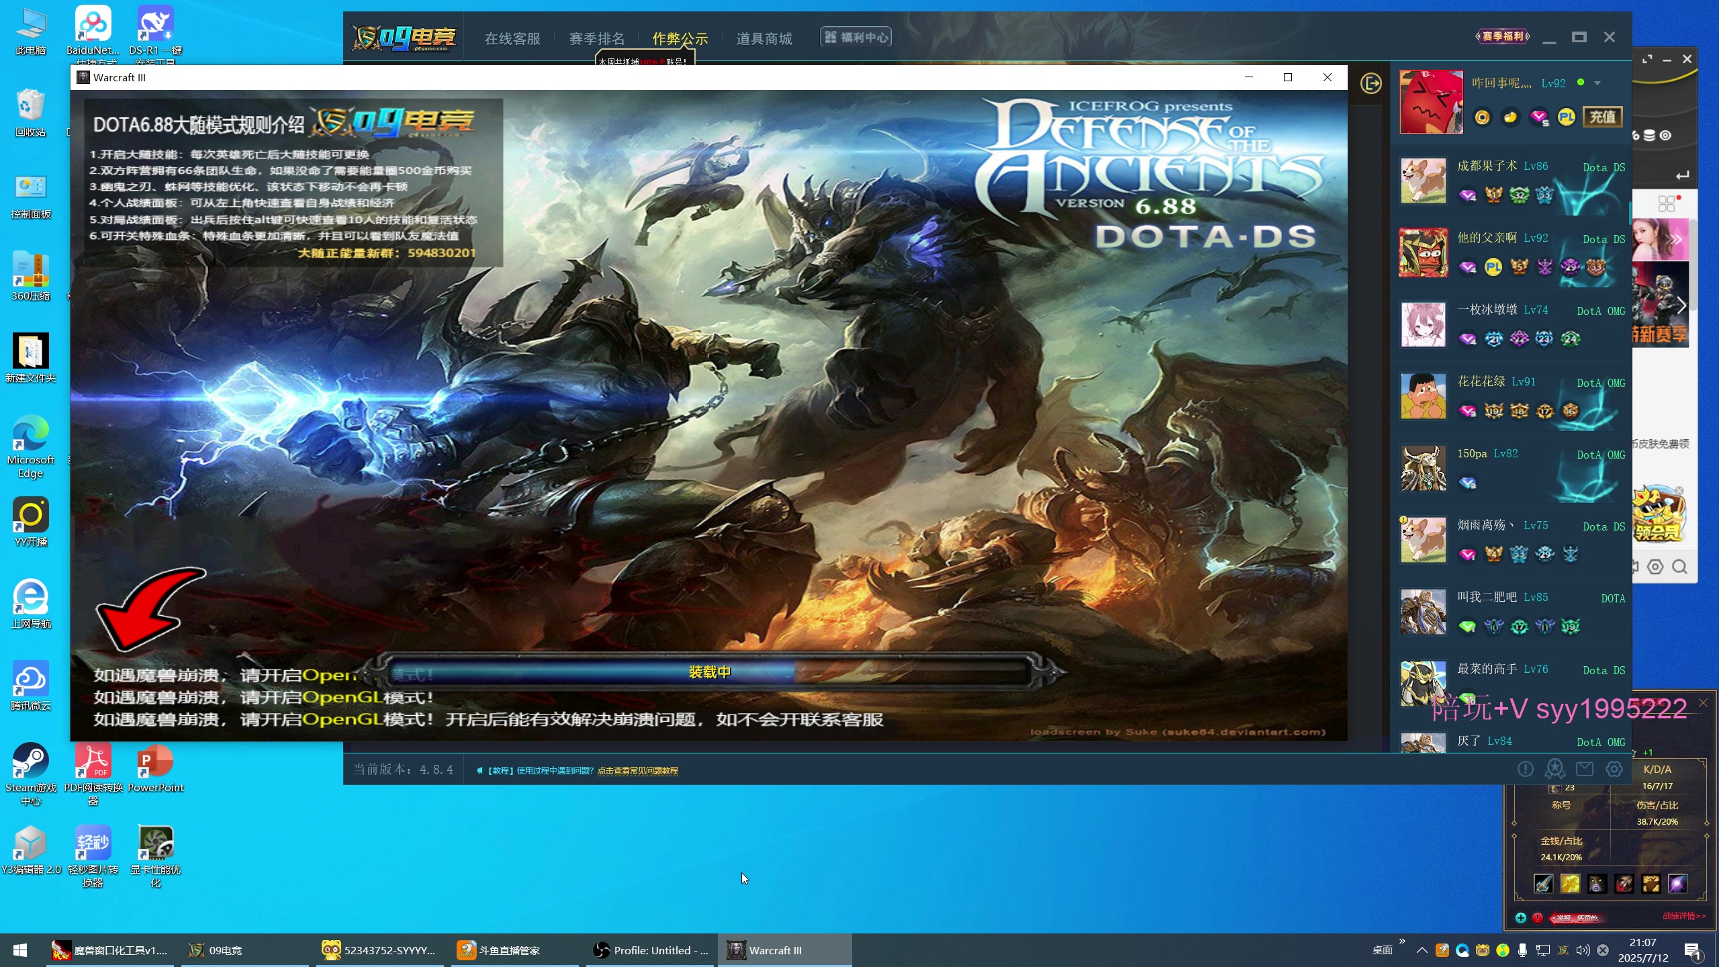Open the 赛季排名 tab

[596, 39]
